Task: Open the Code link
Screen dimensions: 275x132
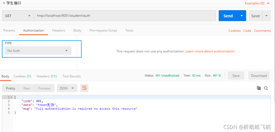Action: coord(247,31)
